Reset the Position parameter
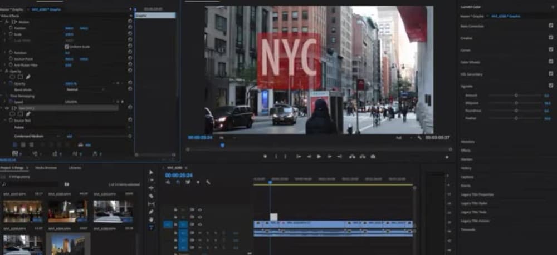The width and height of the screenshot is (557, 255). pos(130,28)
